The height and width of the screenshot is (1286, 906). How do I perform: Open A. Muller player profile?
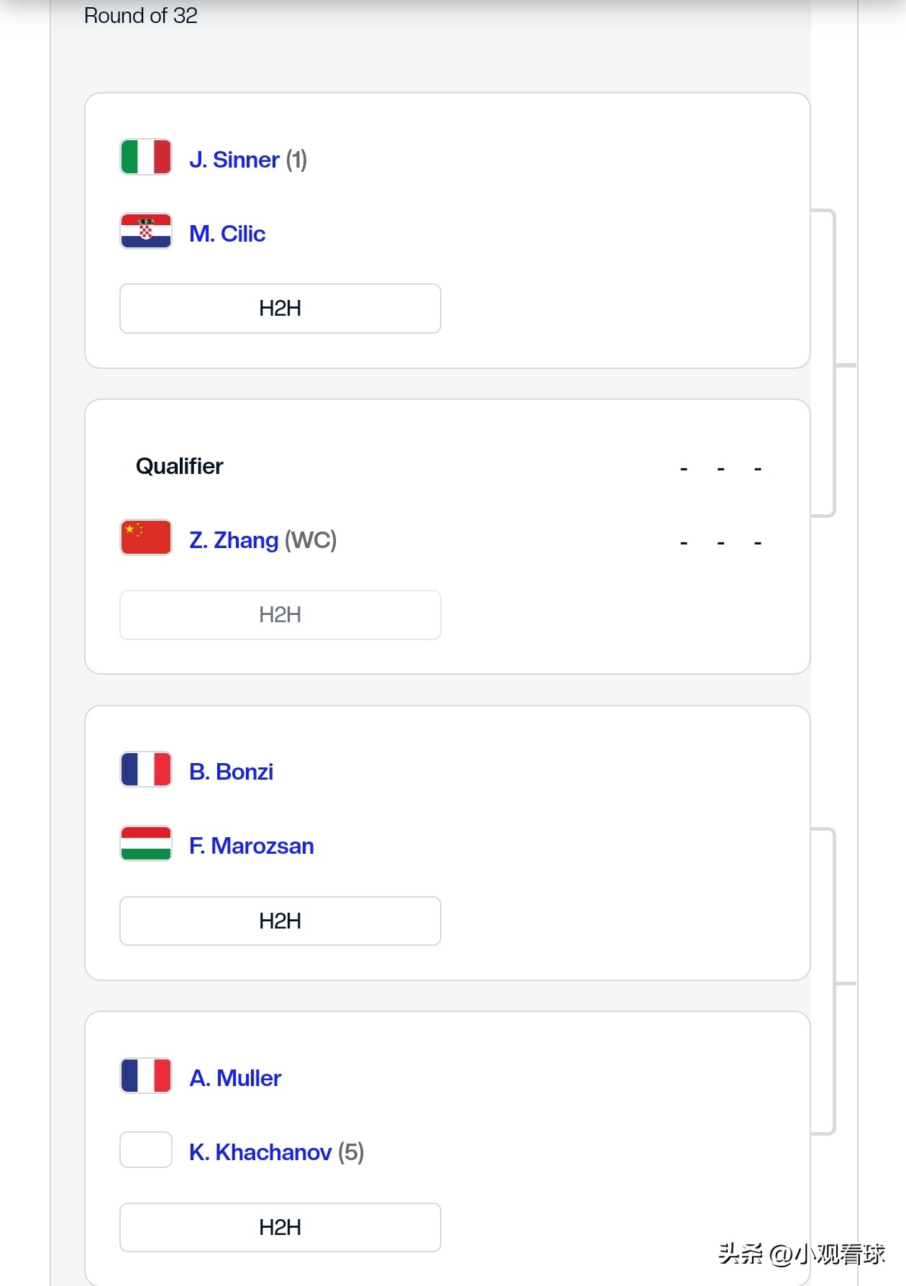(x=235, y=1078)
